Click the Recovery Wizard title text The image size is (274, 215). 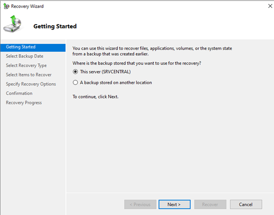[28, 6]
